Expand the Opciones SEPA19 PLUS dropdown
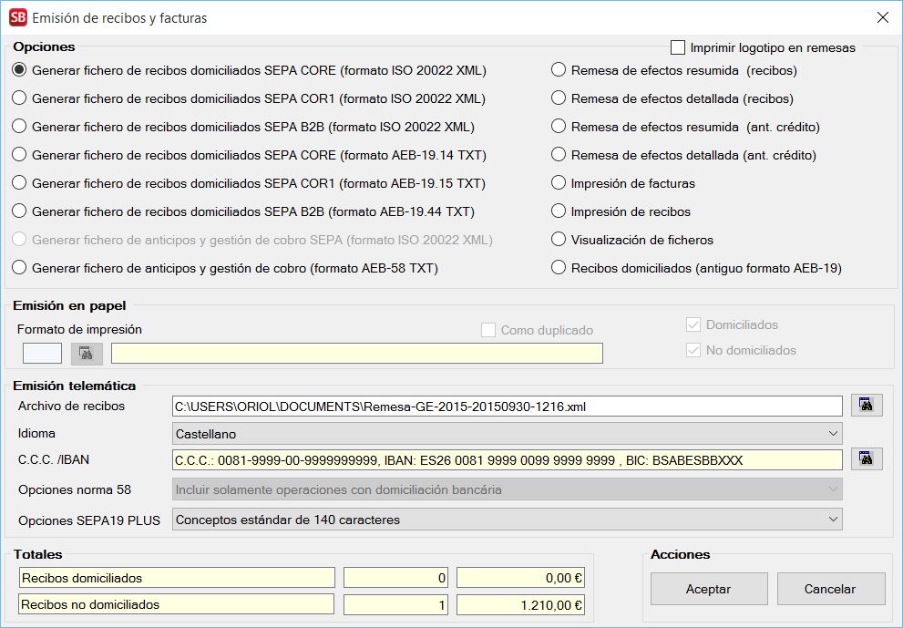 tap(507, 520)
